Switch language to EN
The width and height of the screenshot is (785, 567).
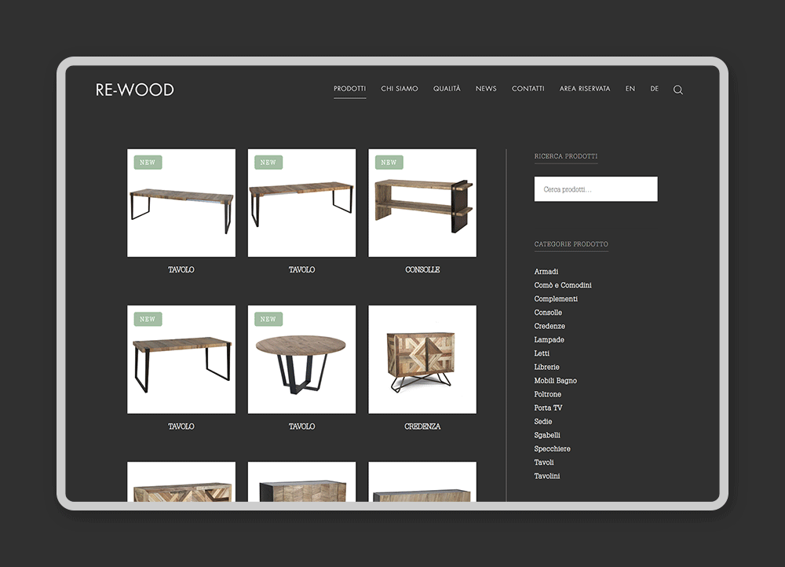point(630,89)
